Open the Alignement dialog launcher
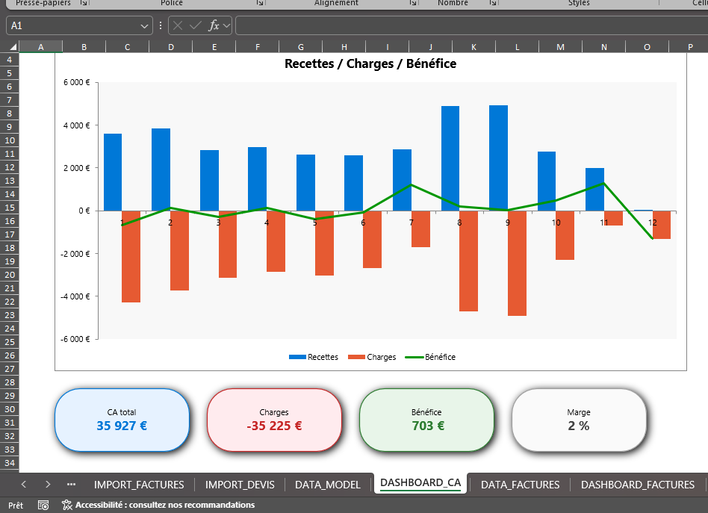This screenshot has height=513, width=708. pyautogui.click(x=412, y=3)
